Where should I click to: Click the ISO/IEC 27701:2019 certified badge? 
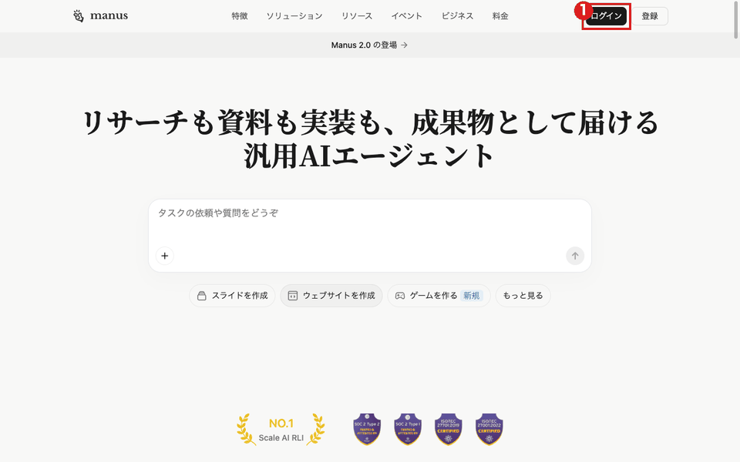click(x=449, y=429)
